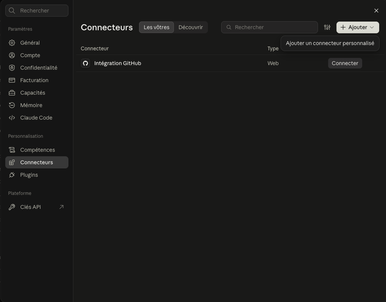Switch to the Les vôtres tab
386x302 pixels.
pos(157,27)
